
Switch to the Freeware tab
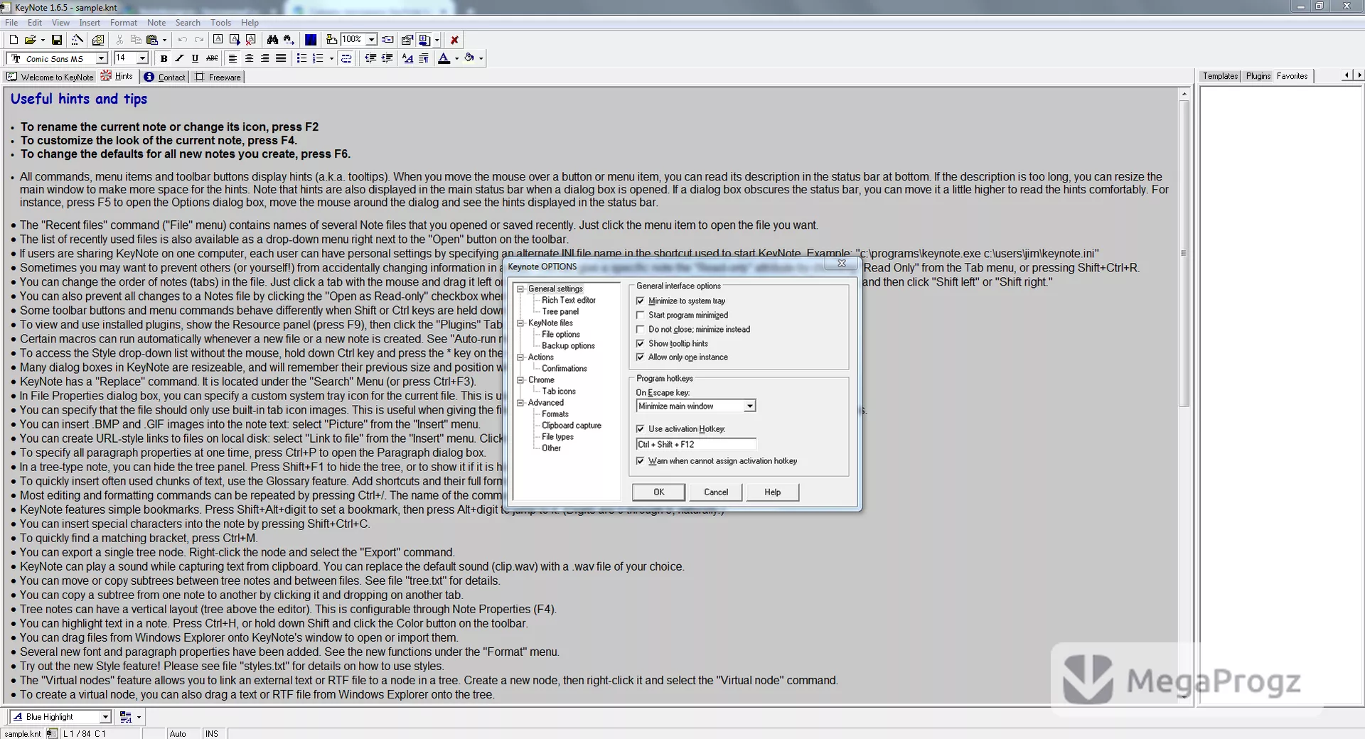(x=218, y=77)
